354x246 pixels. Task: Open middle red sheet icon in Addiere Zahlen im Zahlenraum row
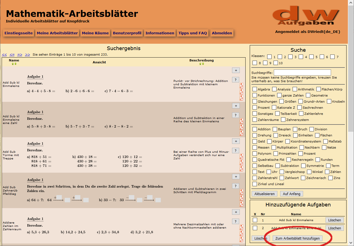pyautogui.click(x=241, y=233)
